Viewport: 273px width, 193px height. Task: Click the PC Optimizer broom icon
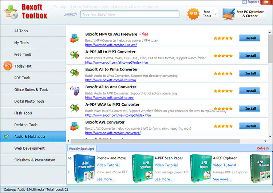coord(229,14)
